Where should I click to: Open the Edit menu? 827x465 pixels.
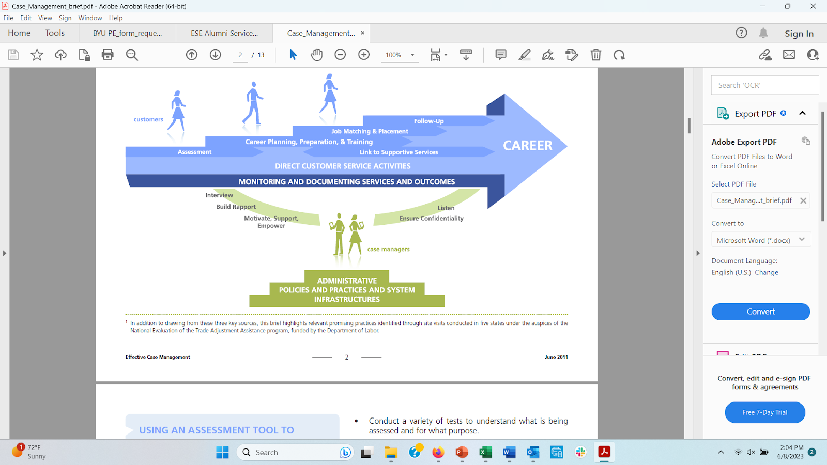tap(26, 18)
